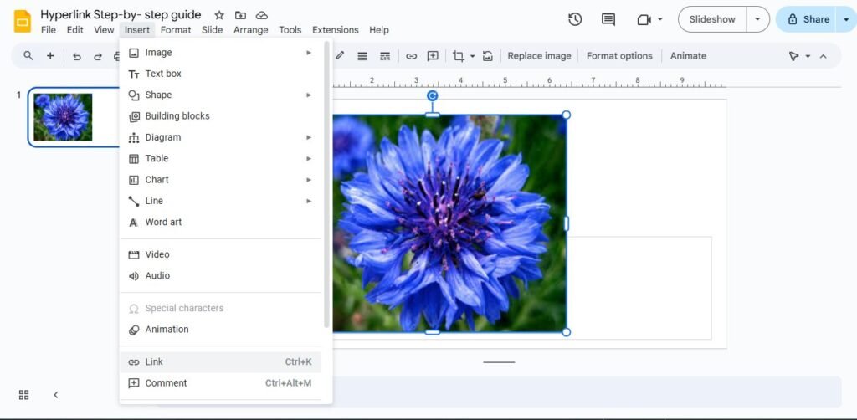Star the Hyperlink Step-by-step guide document
This screenshot has height=420, width=857.
[x=219, y=15]
